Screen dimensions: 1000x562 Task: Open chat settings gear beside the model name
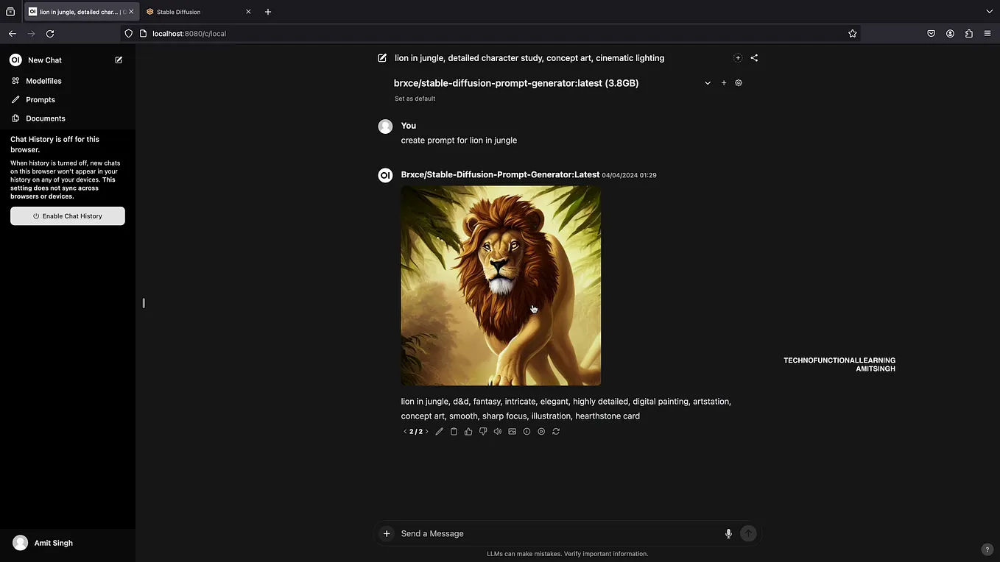click(x=739, y=82)
